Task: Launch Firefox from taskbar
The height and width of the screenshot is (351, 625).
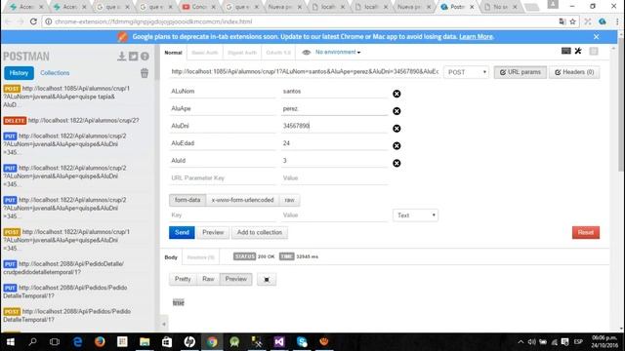Action: [100, 342]
